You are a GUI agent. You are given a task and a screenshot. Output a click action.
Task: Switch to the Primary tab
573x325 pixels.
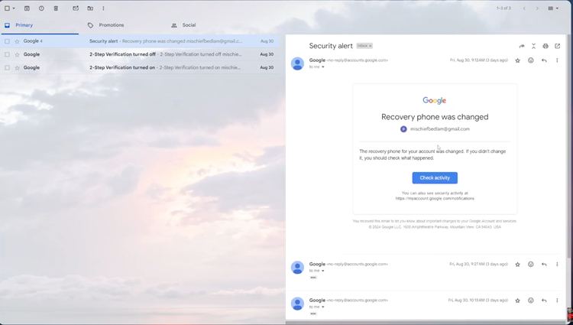[x=39, y=25]
